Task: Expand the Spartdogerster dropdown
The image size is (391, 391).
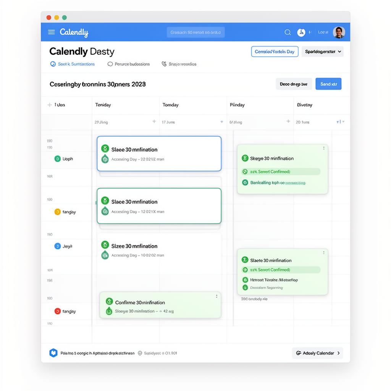Action: pyautogui.click(x=322, y=52)
